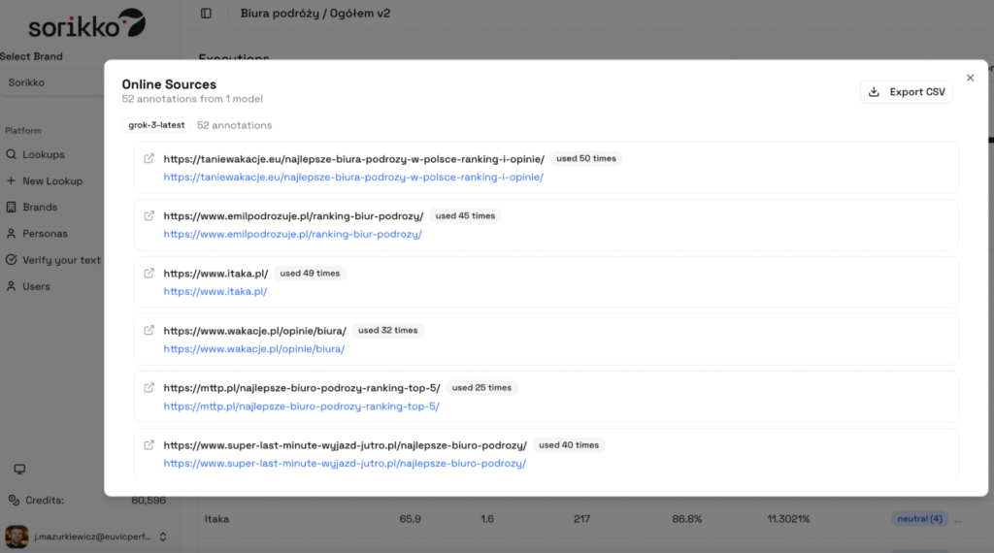This screenshot has height=553, width=994.
Task: Click external link icon beside emilpodrozuje.pl source
Action: [x=149, y=215]
